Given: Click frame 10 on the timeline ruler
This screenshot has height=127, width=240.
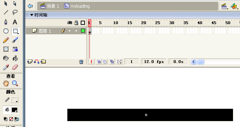Looking at the screenshot, I should 115,23.
